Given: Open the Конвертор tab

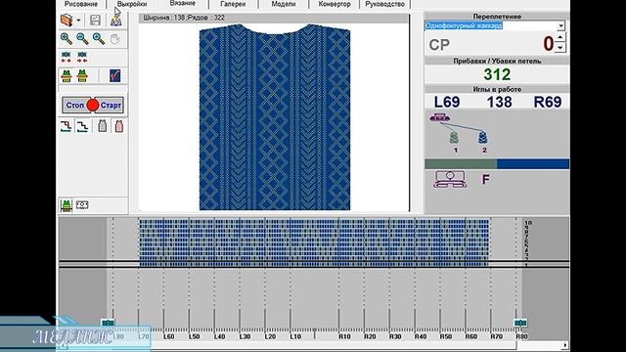Looking at the screenshot, I should click(x=335, y=4).
